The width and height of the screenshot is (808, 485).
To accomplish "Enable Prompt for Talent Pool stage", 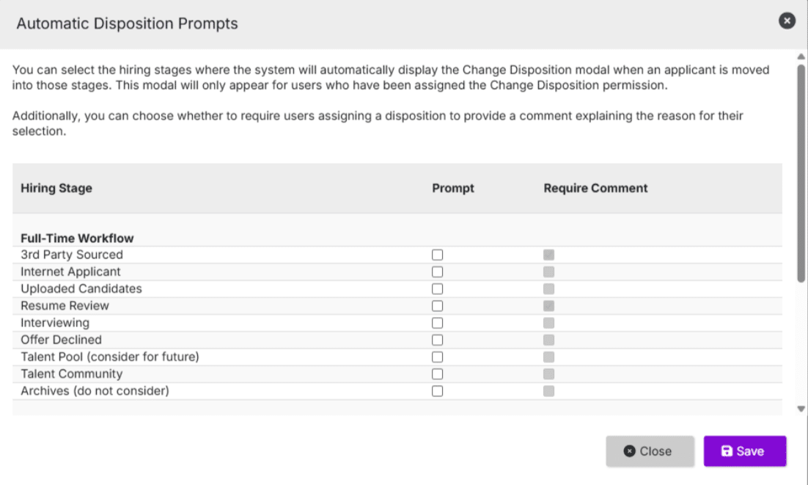I will (438, 357).
